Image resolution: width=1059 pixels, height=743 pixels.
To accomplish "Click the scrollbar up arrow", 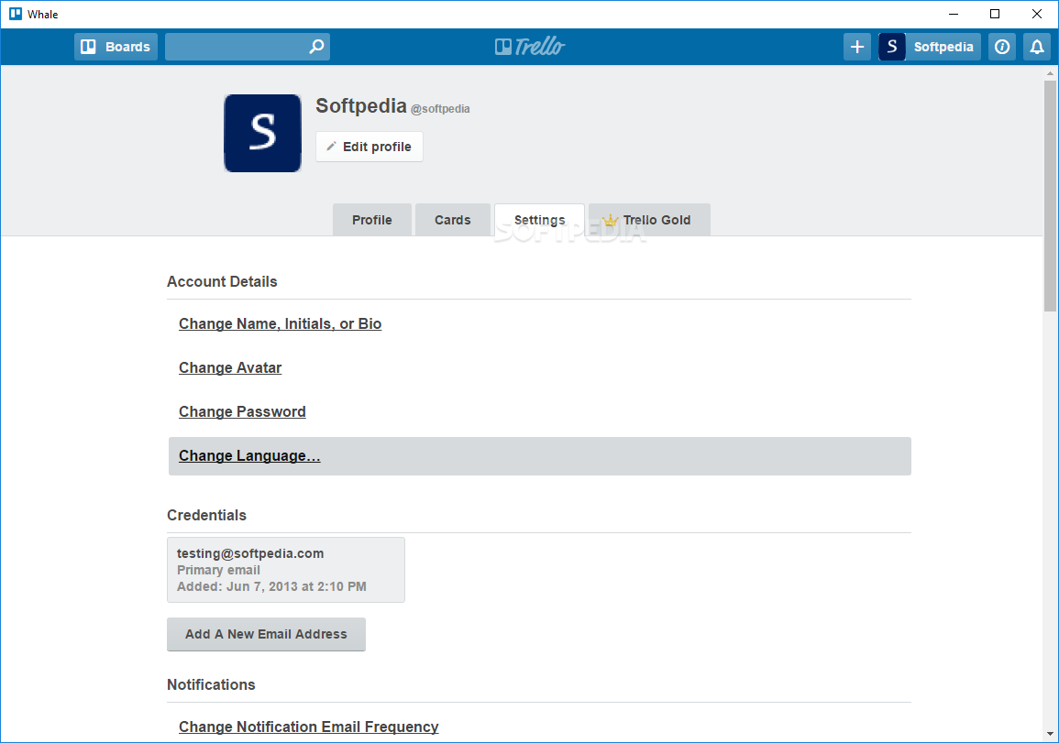I will pos(1050,73).
